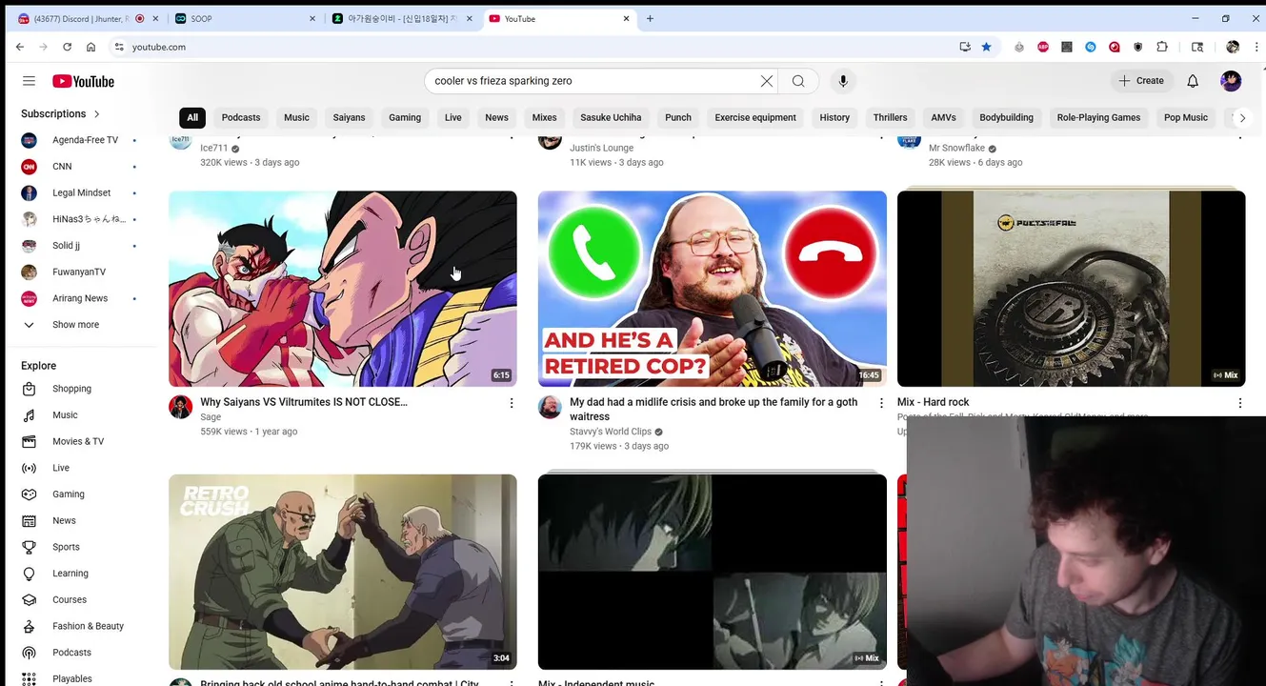This screenshot has width=1266, height=686.
Task: Open Mix - Independent music thumbnail
Action: 713,572
